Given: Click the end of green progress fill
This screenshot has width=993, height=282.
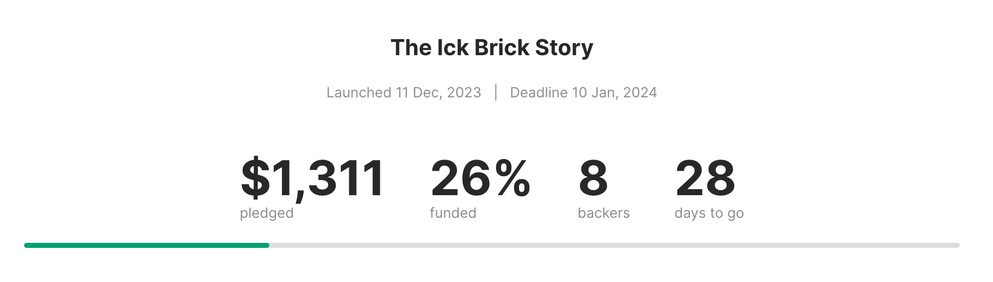Looking at the screenshot, I should pyautogui.click(x=267, y=245).
